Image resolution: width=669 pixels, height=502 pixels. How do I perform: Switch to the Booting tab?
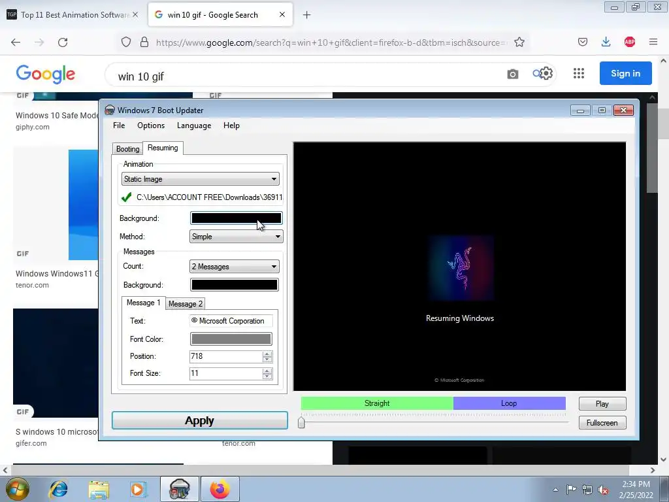tap(127, 148)
